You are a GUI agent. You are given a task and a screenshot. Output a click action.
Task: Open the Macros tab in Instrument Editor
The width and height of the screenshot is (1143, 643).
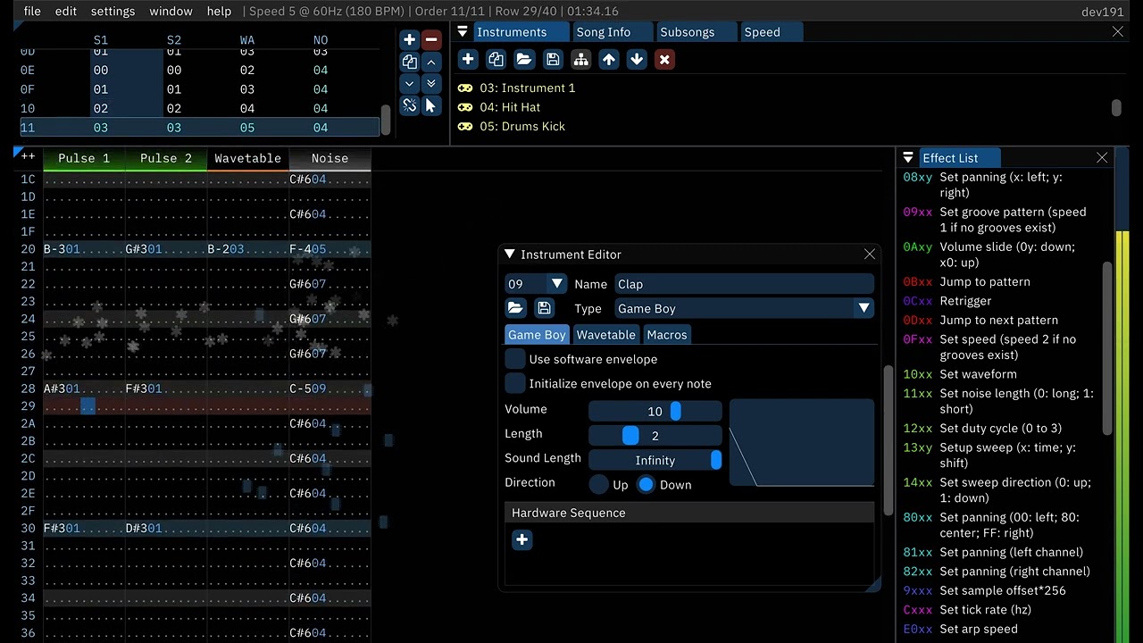tap(667, 335)
